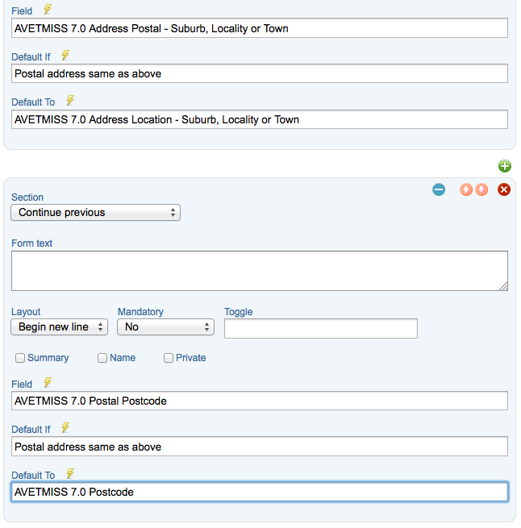Open the Layout 'Begin new line' dropdown
This screenshot has height=528, width=521.
60,327
